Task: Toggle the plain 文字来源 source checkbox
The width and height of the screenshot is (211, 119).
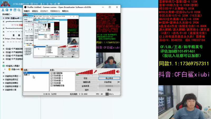Action: click(51, 83)
